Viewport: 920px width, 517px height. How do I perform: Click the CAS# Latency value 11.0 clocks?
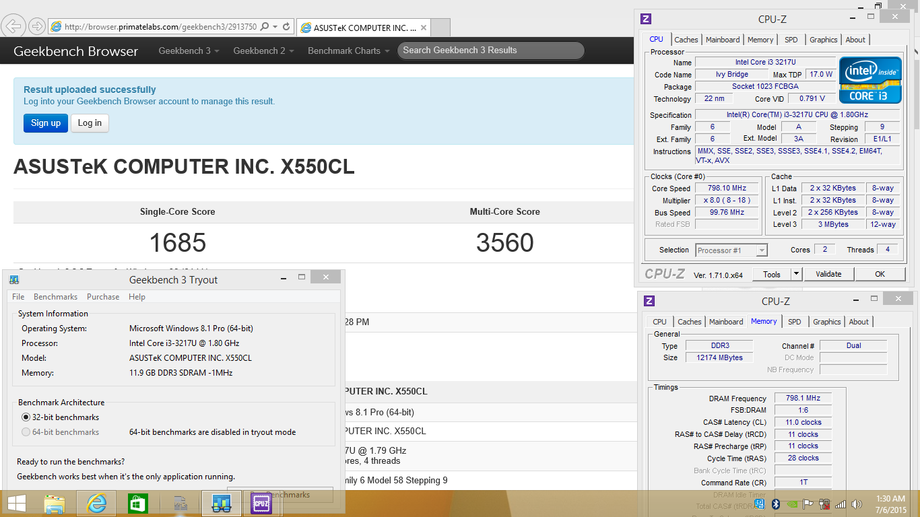[803, 423]
